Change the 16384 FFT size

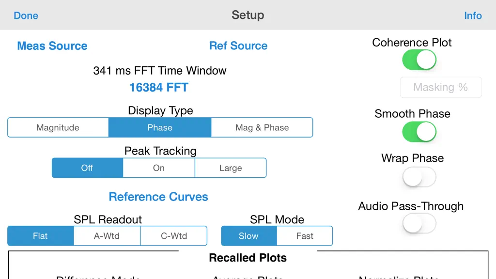(x=159, y=87)
